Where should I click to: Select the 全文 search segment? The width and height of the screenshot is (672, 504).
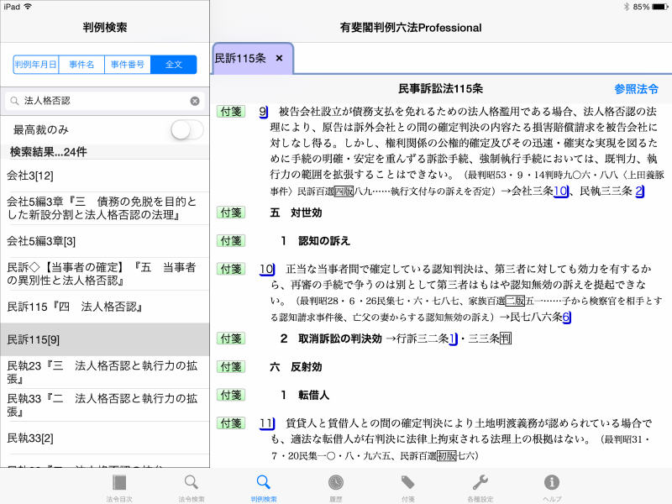tap(174, 65)
